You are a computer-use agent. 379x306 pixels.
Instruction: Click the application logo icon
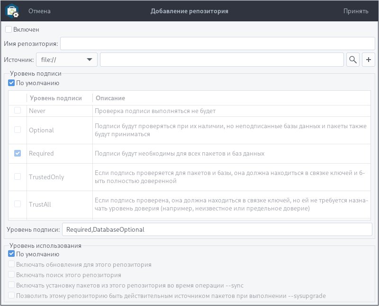(11, 11)
